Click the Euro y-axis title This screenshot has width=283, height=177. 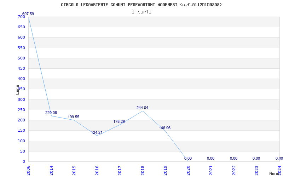[x=17, y=90]
